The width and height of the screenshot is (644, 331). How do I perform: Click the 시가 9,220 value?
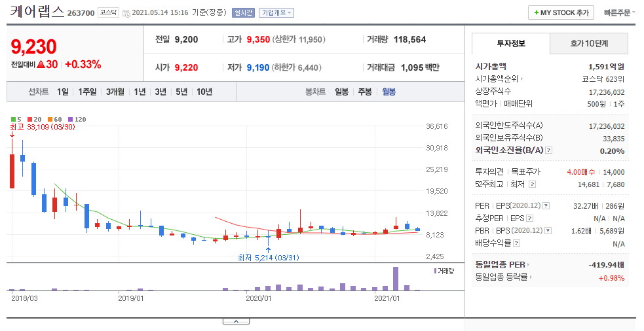186,67
